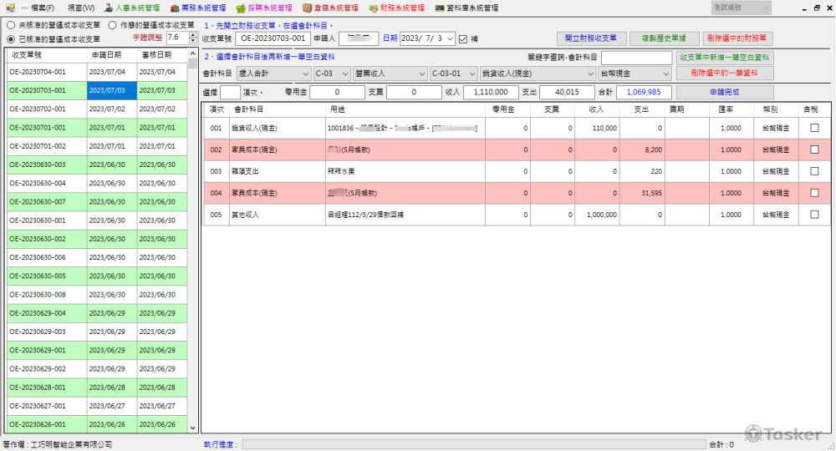Viewport: 836px width, 451px height.
Task: Click the application icon beside 檔案 menu
Action: coord(11,8)
